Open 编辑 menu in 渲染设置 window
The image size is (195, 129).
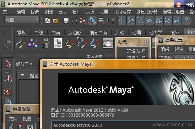(x=165, y=49)
